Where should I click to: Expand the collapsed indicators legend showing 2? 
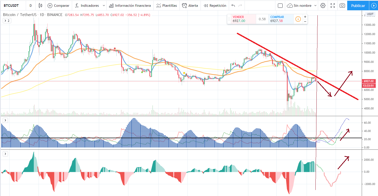coord(7,21)
